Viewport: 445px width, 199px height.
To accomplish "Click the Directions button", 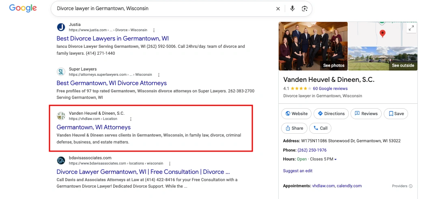I will 331,113.
